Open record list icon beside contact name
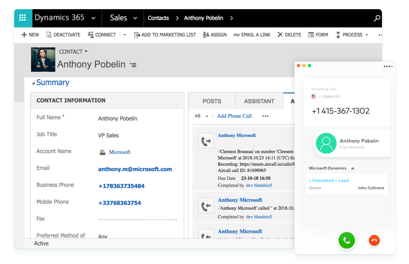Image resolution: width=409 pixels, height=264 pixels. 133,65
